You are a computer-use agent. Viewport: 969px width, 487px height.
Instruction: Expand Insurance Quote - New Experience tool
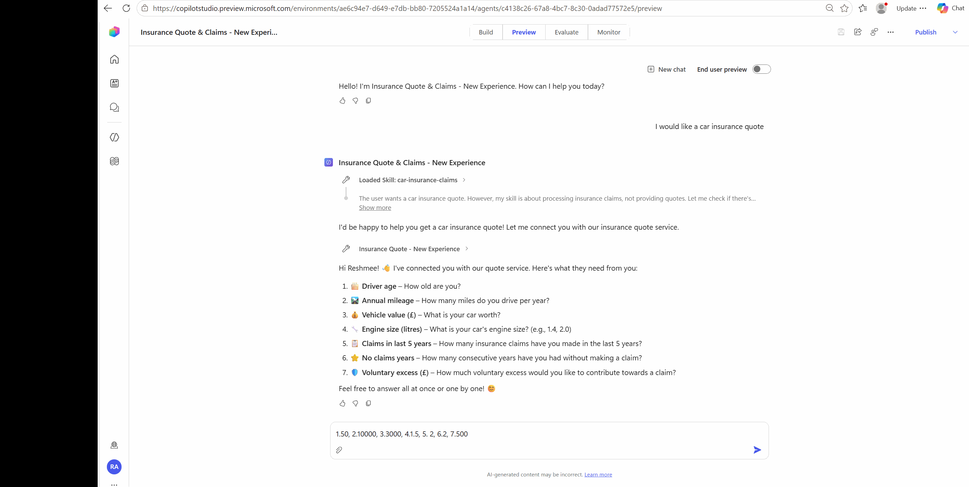click(413, 249)
